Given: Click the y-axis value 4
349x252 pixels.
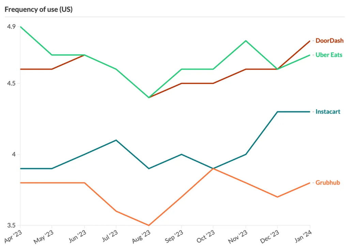Looking at the screenshot, I should click(x=14, y=154).
